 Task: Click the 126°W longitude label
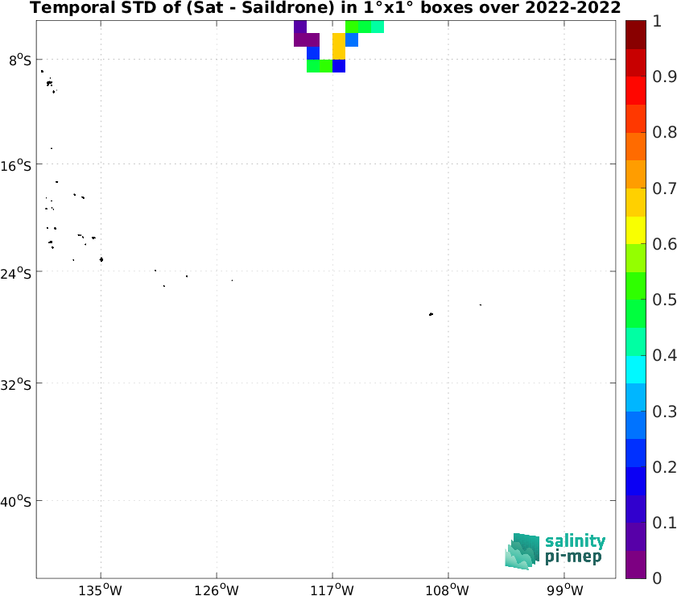pyautogui.click(x=217, y=589)
